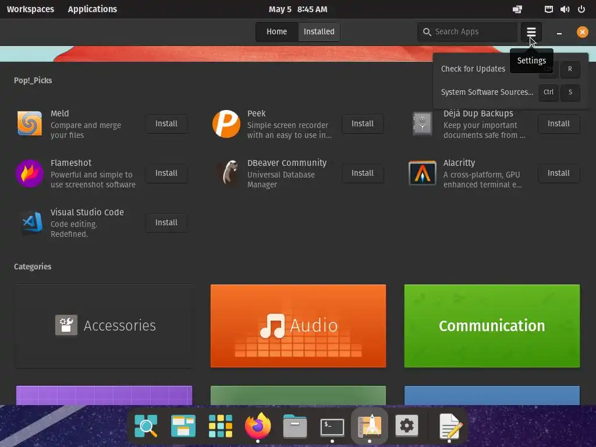Open the Communication category tile

click(x=492, y=326)
